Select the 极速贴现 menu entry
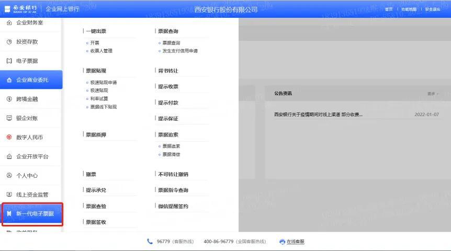Screen dimensions: 451x251 point(99,90)
